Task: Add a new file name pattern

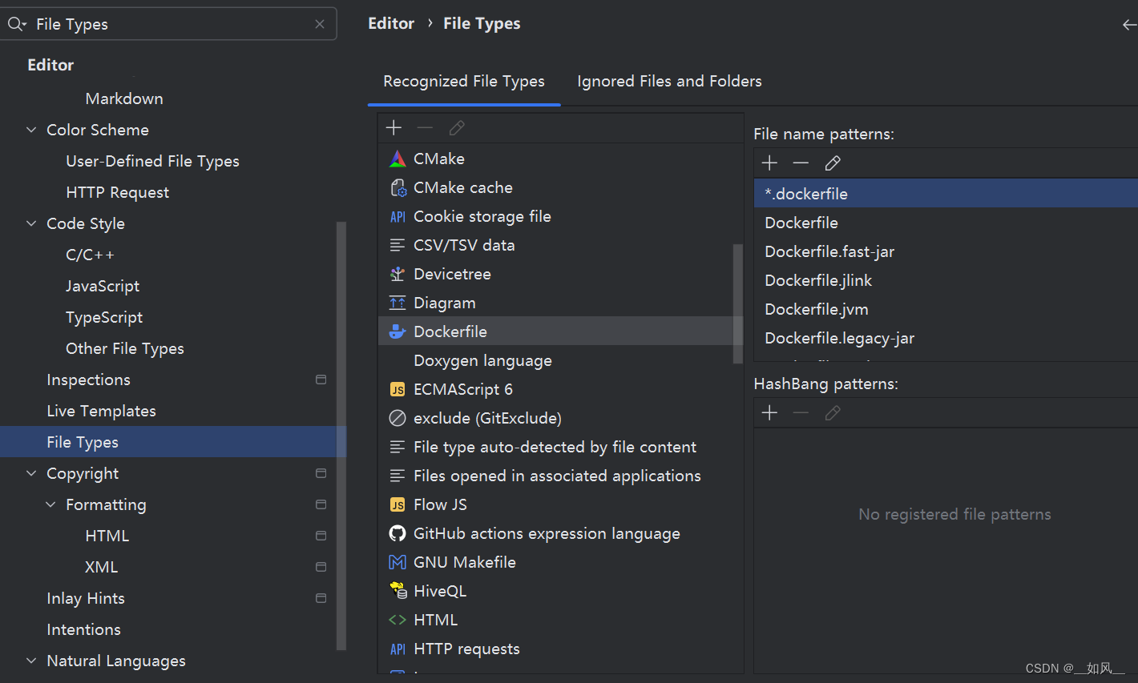Action: [x=769, y=163]
